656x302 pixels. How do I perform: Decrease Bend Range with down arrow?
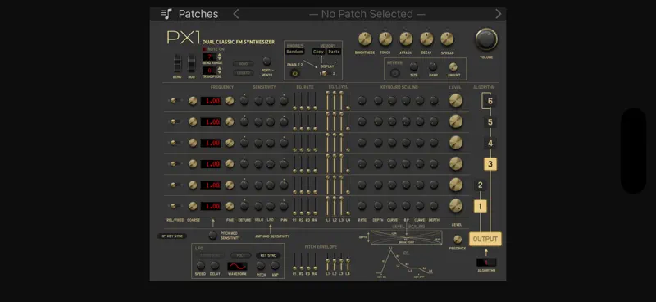click(220, 59)
